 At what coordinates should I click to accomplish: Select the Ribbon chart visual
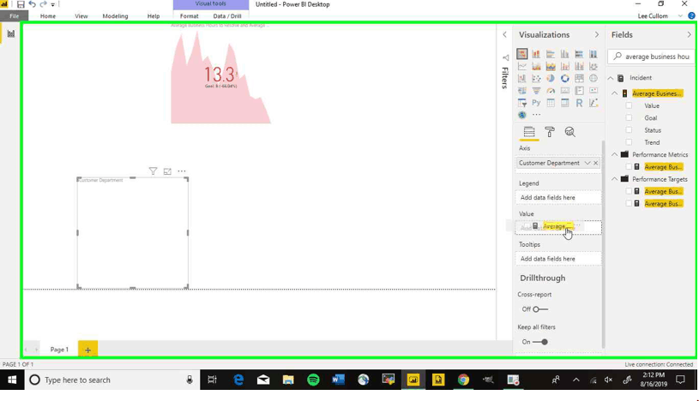click(x=594, y=66)
